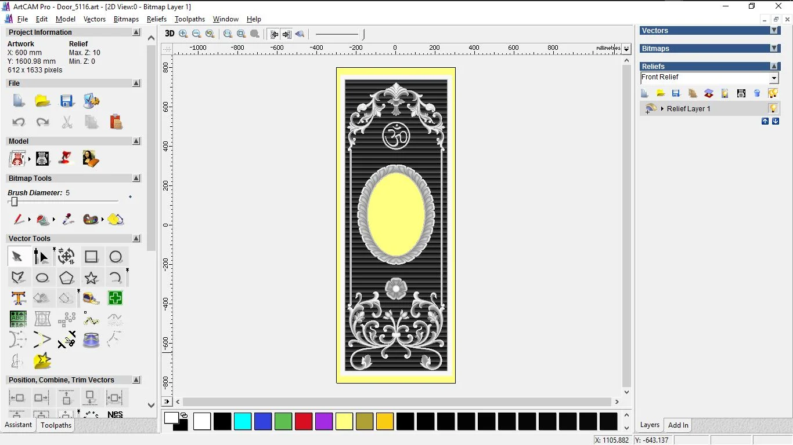Toggle visibility of all relief layers
793x445 pixels.
point(774,93)
